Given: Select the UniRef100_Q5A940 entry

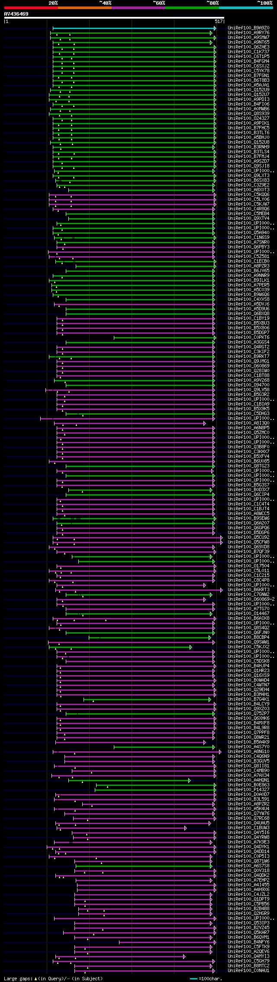Looking at the screenshot, I should point(248,233).
